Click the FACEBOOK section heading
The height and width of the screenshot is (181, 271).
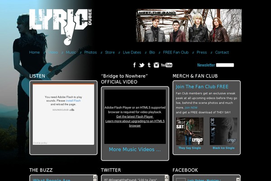[185, 170]
